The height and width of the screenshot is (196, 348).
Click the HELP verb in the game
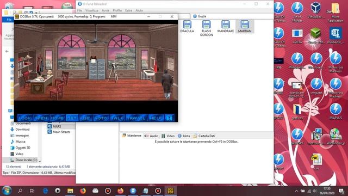pos(156,118)
